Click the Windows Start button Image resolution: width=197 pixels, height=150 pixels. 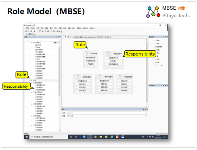coord(27,137)
